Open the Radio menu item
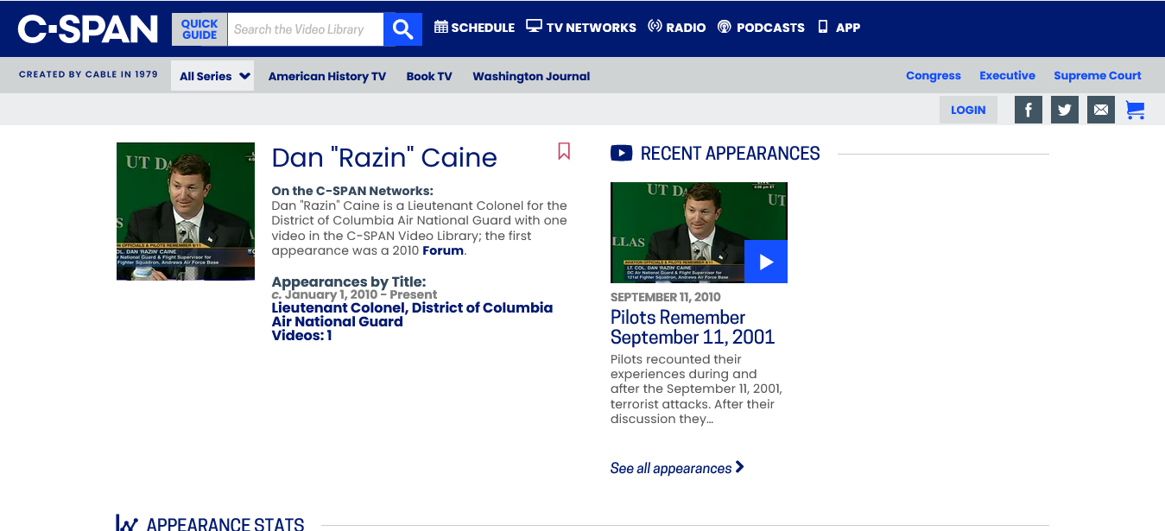 (x=676, y=28)
